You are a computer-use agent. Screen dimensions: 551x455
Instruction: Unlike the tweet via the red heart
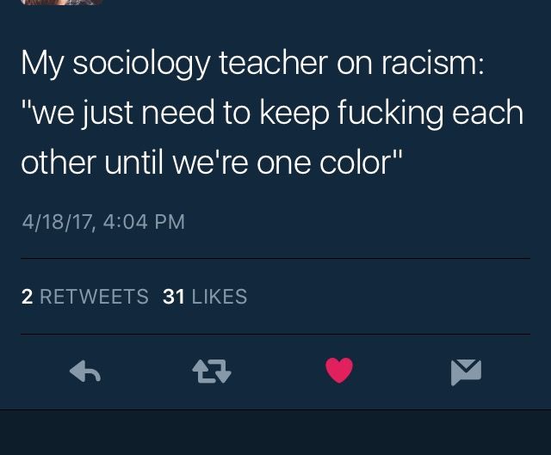click(x=339, y=371)
